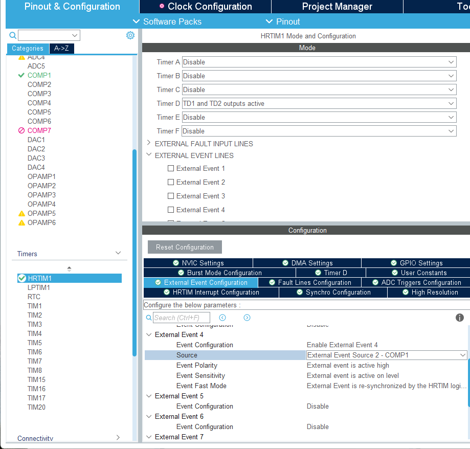Click the Reset Configuration button
This screenshot has width=470, height=449.
point(184,246)
